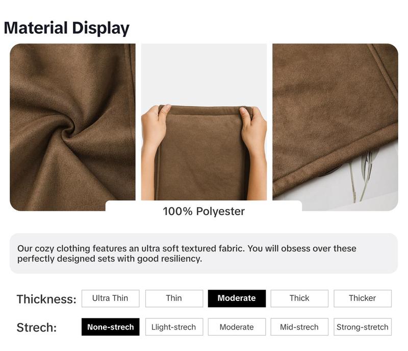The image size is (408, 351).
Task: Click the Thickness label
Action: tap(46, 299)
